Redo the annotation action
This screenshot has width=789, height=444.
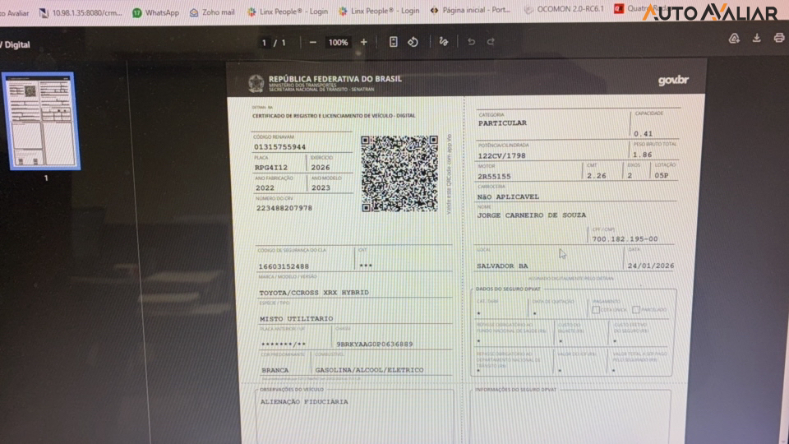pos(491,42)
